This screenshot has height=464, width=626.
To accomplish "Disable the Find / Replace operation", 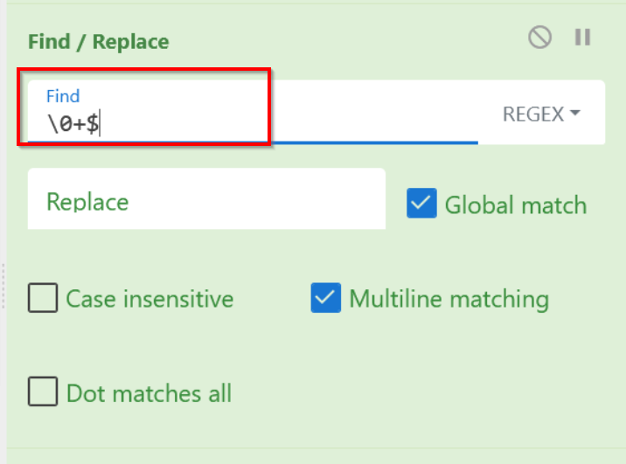I will click(x=540, y=38).
